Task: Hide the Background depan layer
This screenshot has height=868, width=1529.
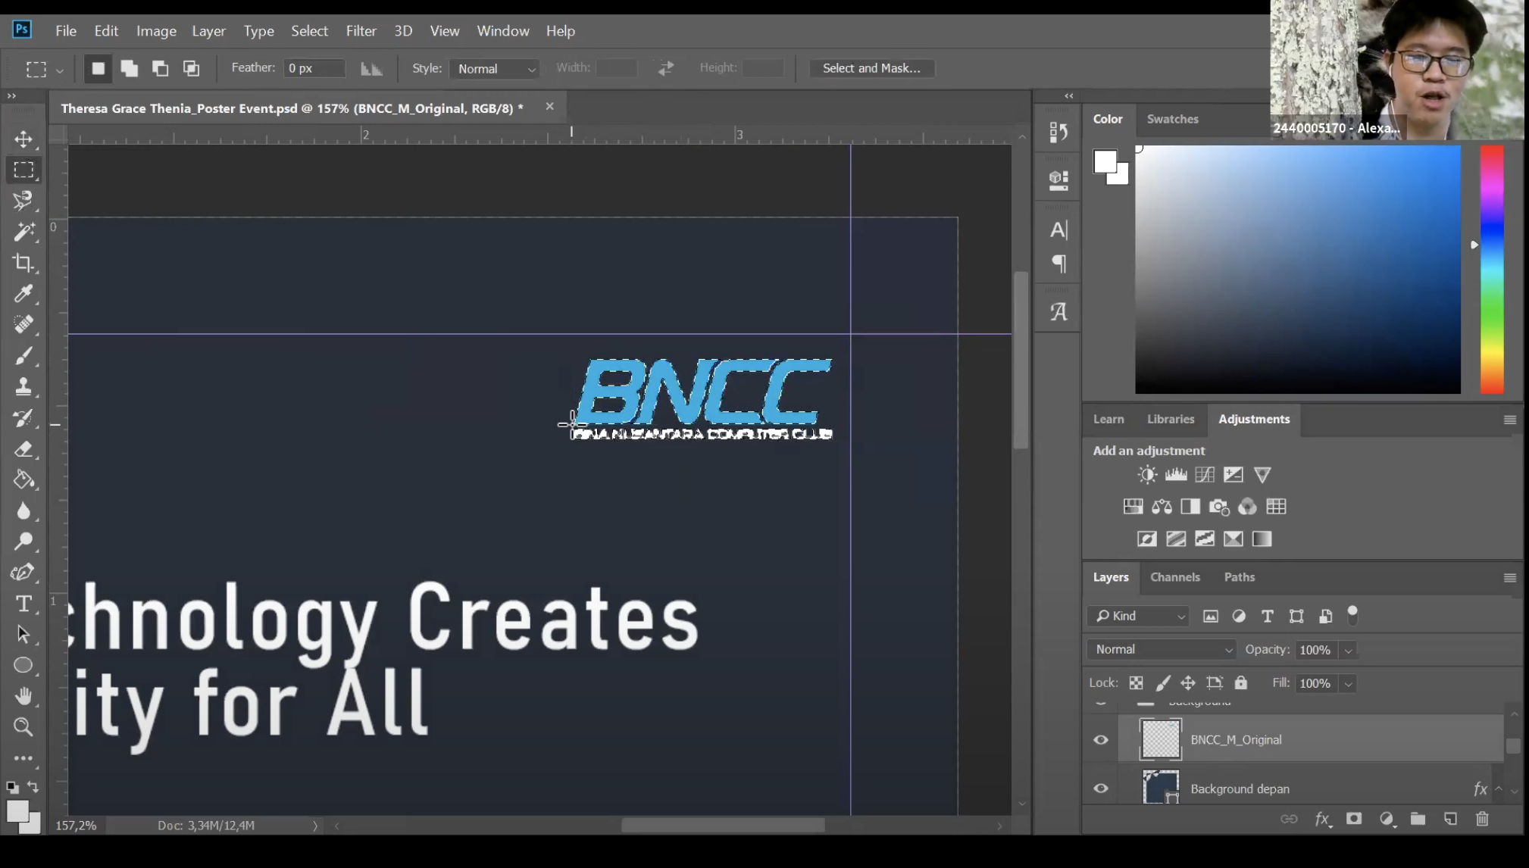Action: (1101, 788)
